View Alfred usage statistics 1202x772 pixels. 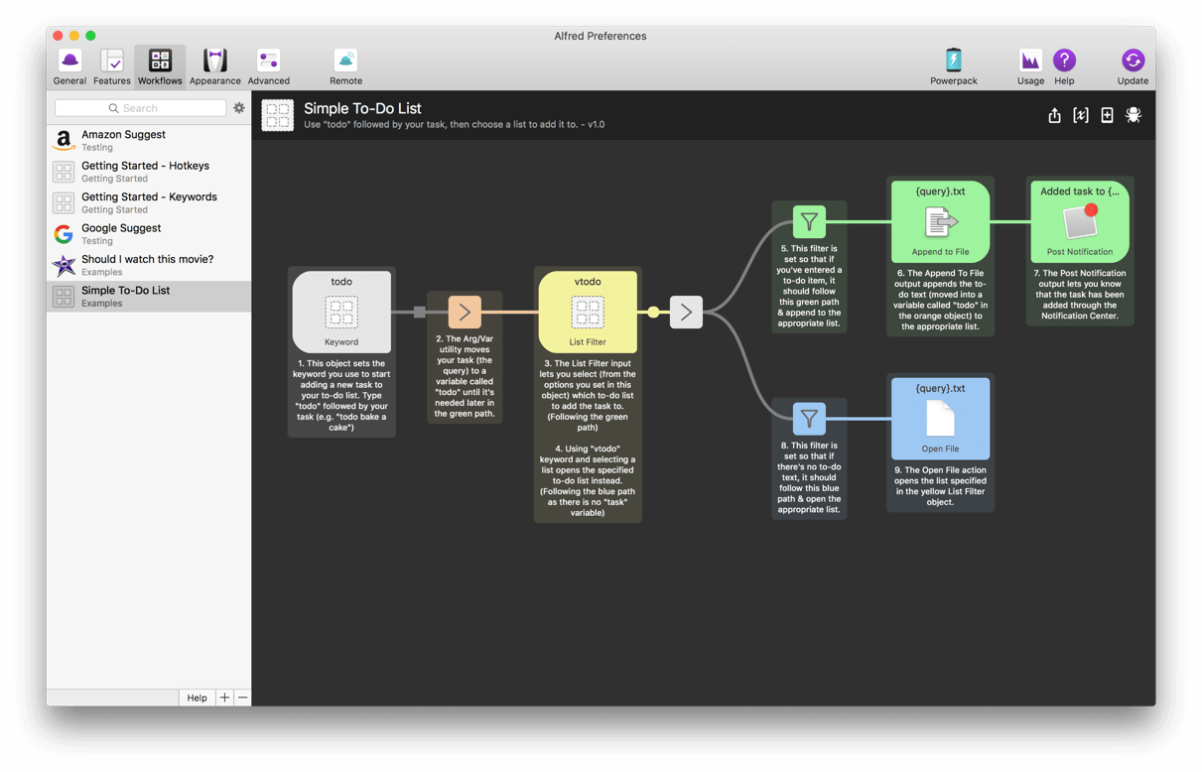1029,65
